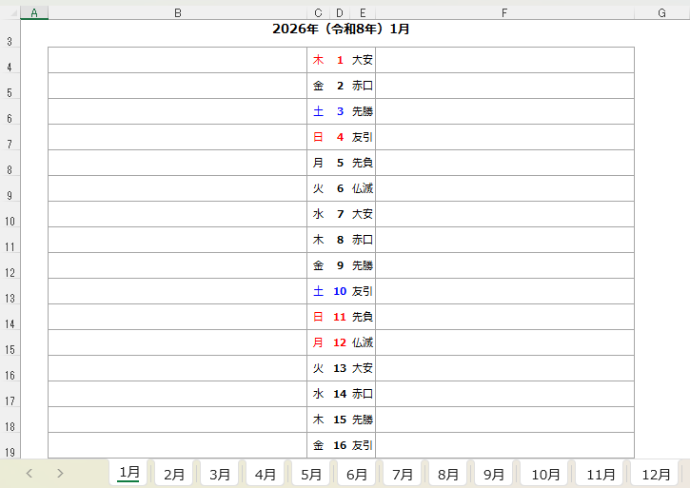690x488 pixels.
Task: Switch to the 2月 sheet tab
Action: tap(174, 474)
